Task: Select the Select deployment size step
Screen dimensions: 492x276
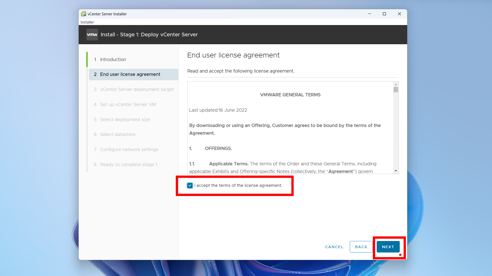Action: pyautogui.click(x=125, y=120)
